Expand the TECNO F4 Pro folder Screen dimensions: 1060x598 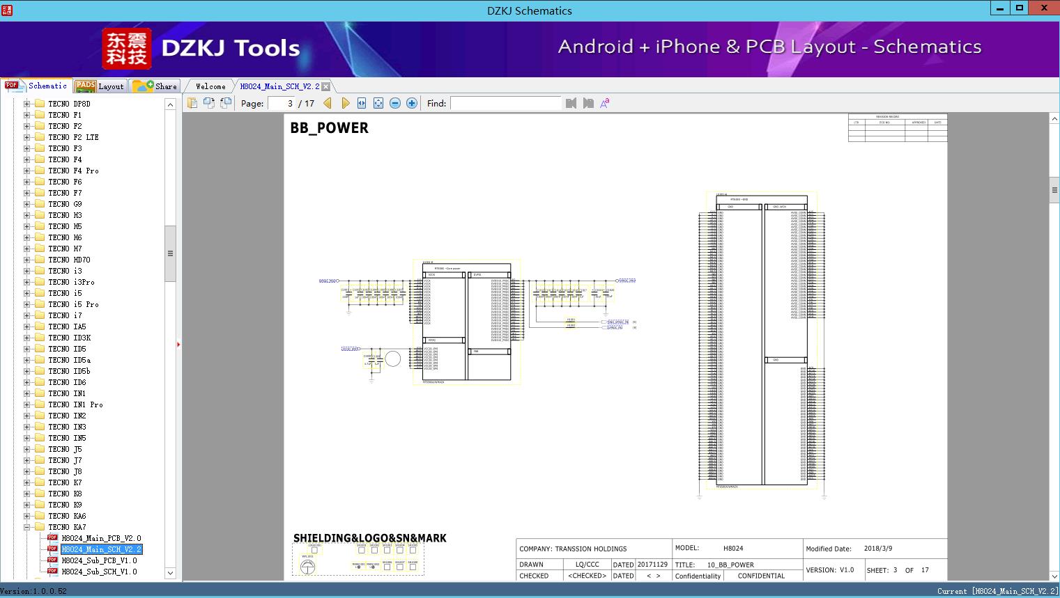click(x=26, y=171)
